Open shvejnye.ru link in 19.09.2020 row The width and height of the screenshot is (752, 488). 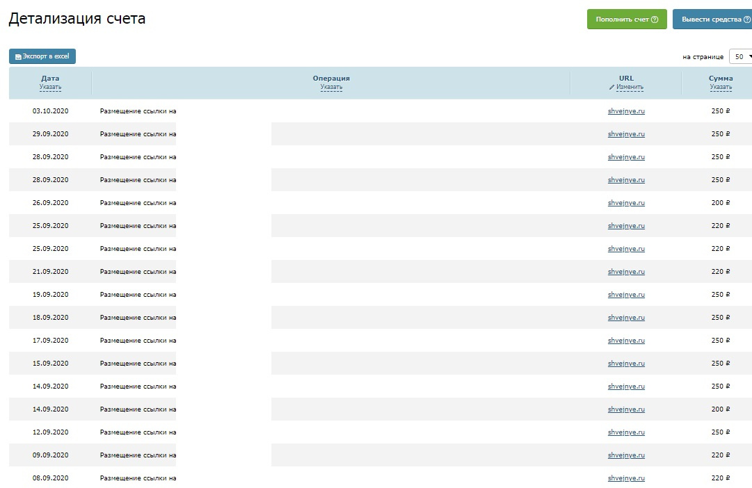[x=626, y=294]
